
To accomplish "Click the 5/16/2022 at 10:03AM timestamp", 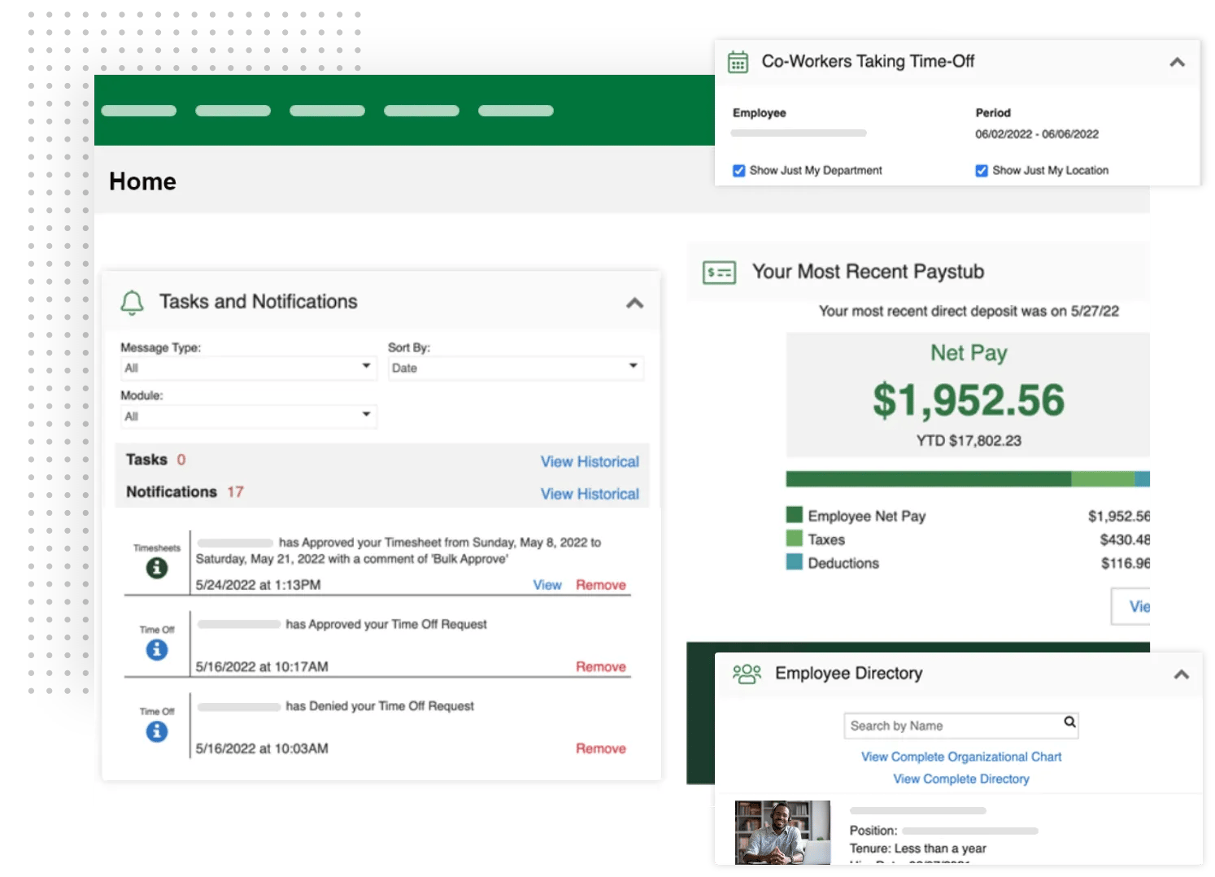I will click(262, 748).
